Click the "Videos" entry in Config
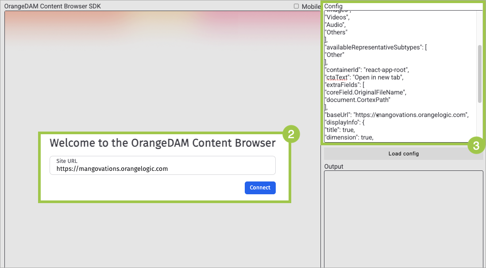The image size is (486, 268). pyautogui.click(x=337, y=17)
